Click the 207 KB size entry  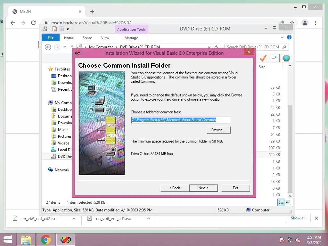coord(274,148)
